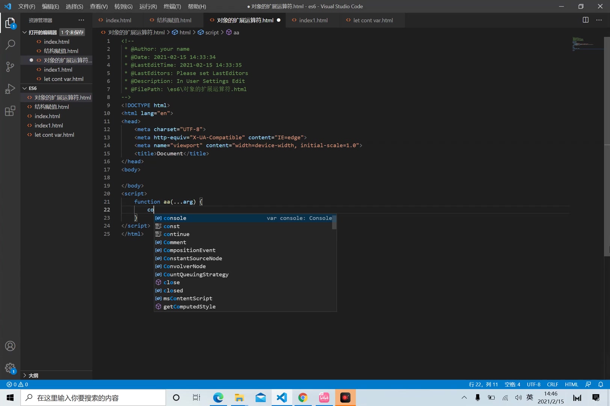The height and width of the screenshot is (406, 610).
Task: Open the Manage settings gear
Action: (x=10, y=368)
